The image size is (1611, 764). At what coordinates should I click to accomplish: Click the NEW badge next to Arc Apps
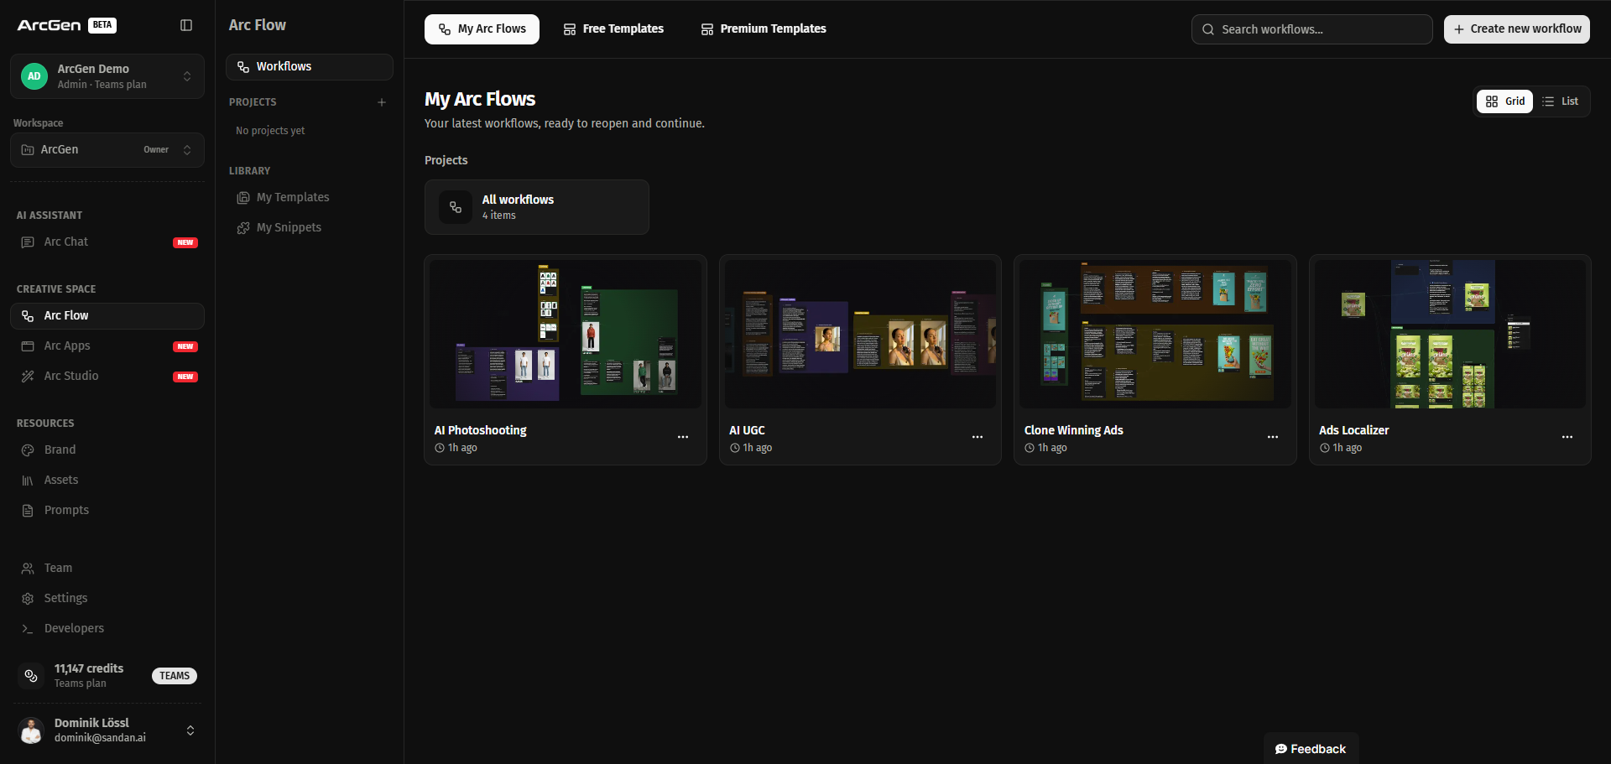click(185, 346)
